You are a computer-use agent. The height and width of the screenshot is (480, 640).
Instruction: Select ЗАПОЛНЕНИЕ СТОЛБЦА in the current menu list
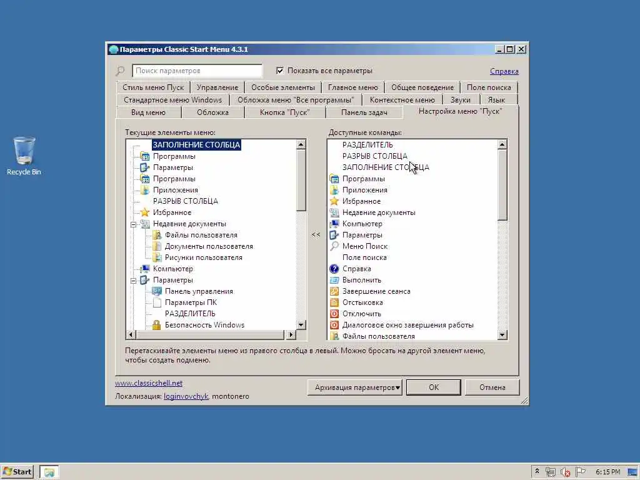tap(196, 145)
